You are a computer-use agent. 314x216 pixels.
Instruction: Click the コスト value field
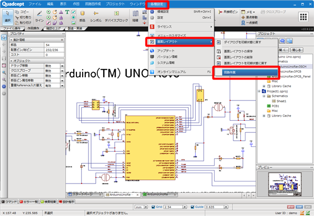click(x=54, y=54)
